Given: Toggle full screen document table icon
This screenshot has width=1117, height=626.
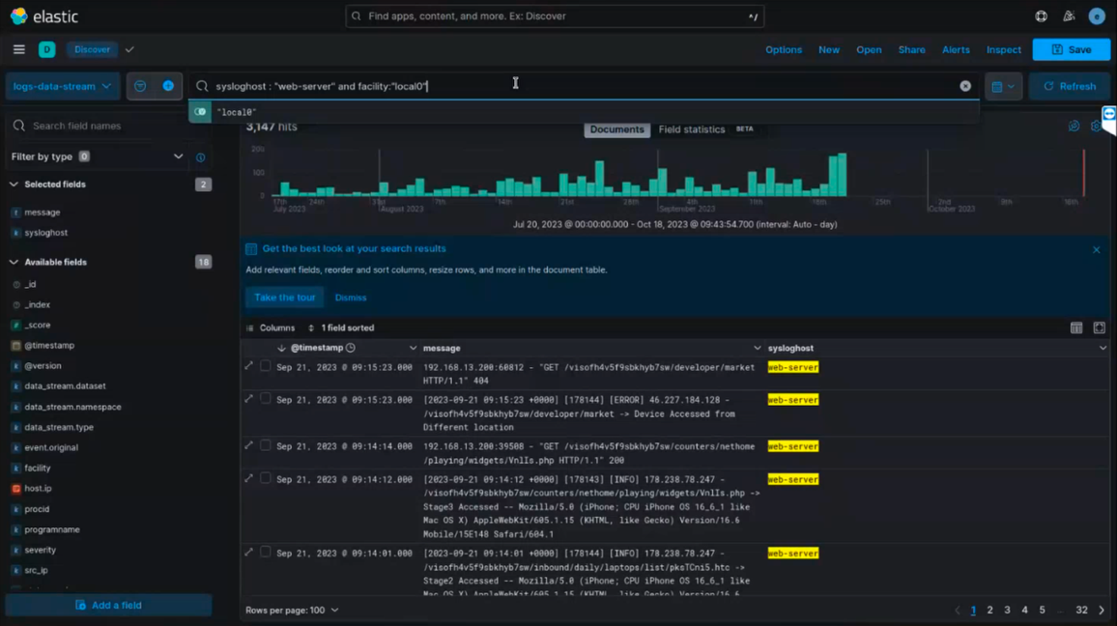Looking at the screenshot, I should 1099,328.
